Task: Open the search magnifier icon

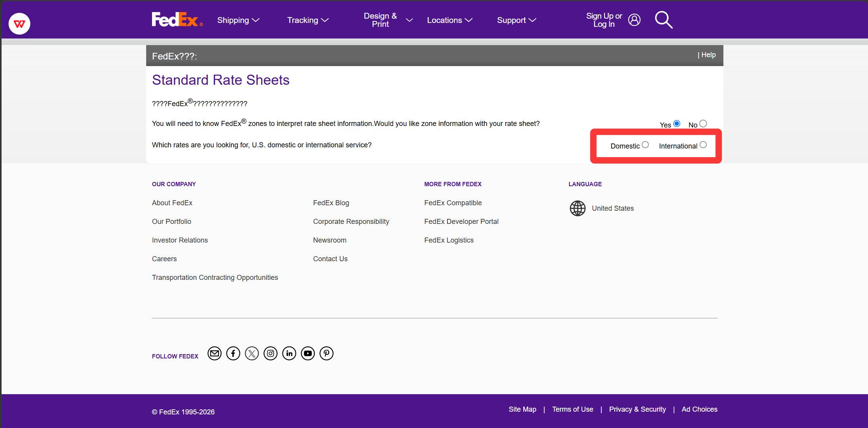Action: click(x=664, y=20)
